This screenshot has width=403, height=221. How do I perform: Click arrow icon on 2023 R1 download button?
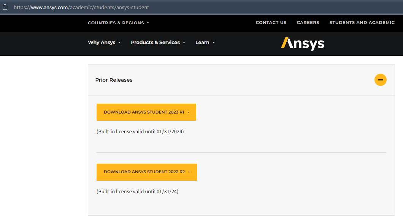(x=189, y=112)
